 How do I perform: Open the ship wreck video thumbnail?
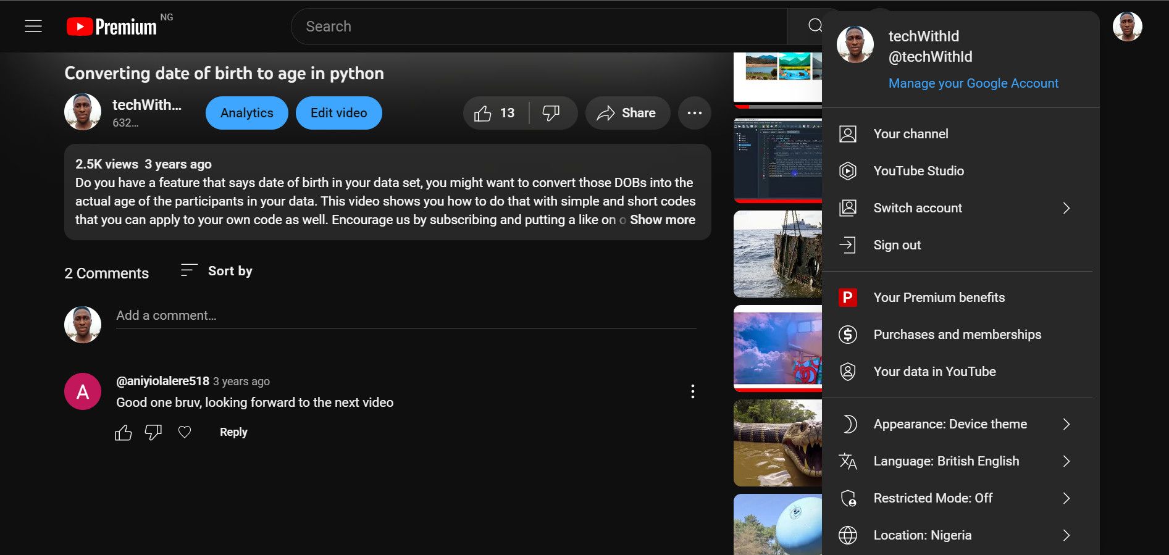[778, 254]
